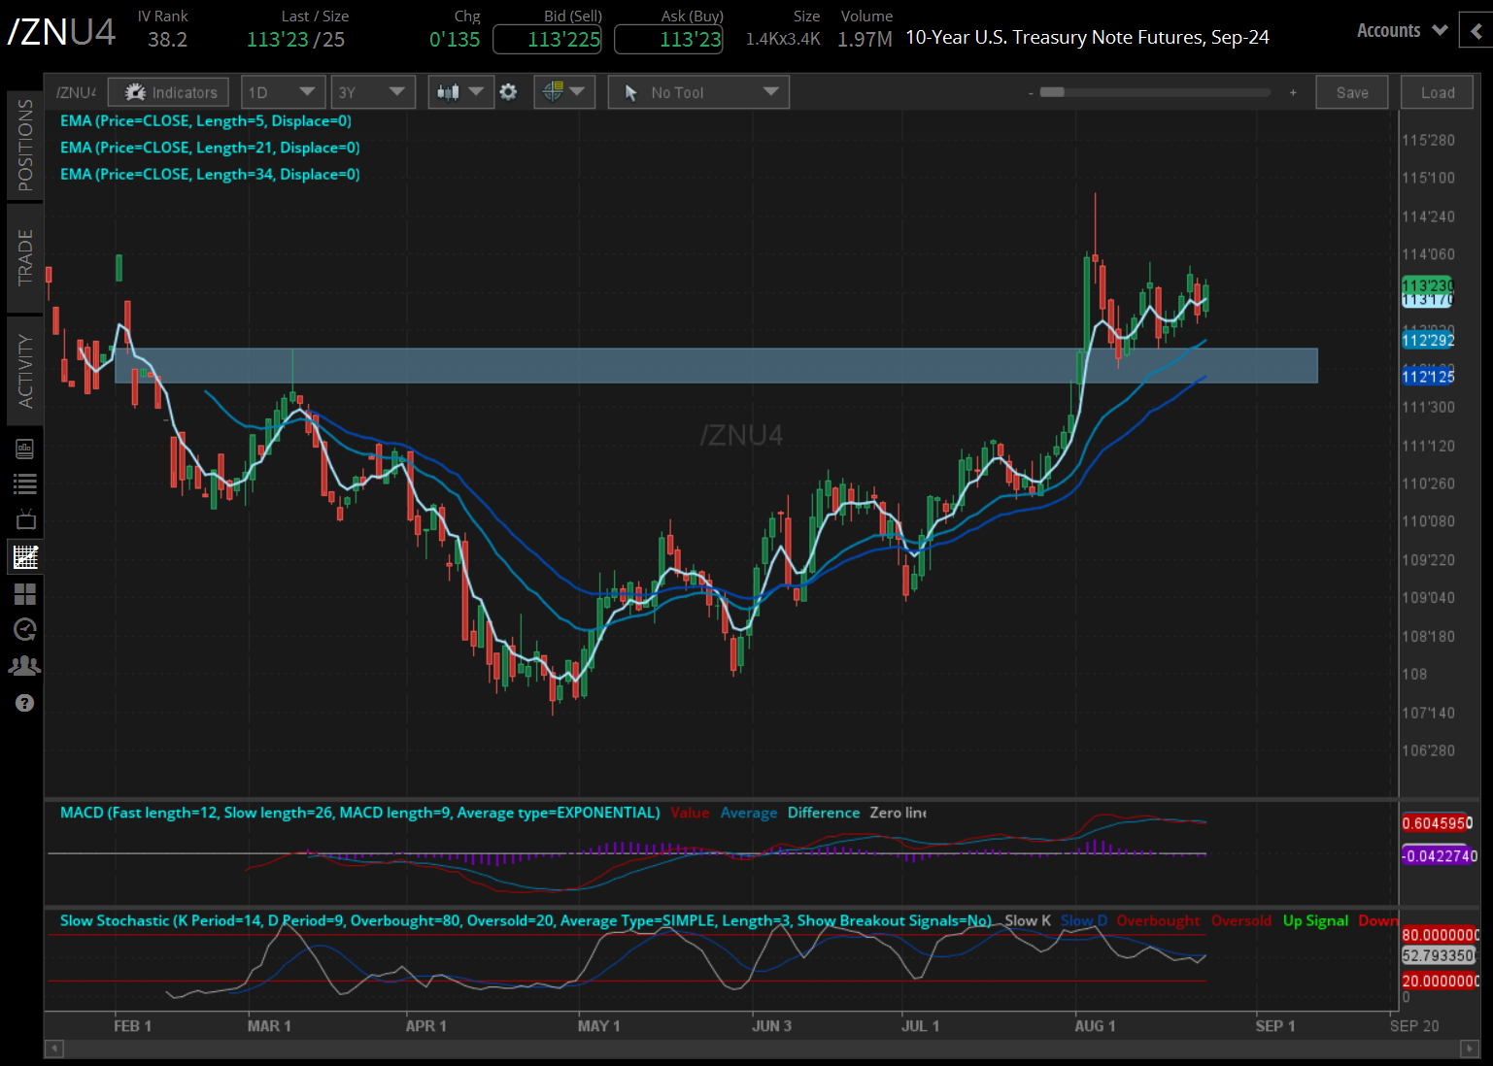Click the Bid (Sell) price 113'225 button
The image size is (1493, 1066).
tap(547, 40)
